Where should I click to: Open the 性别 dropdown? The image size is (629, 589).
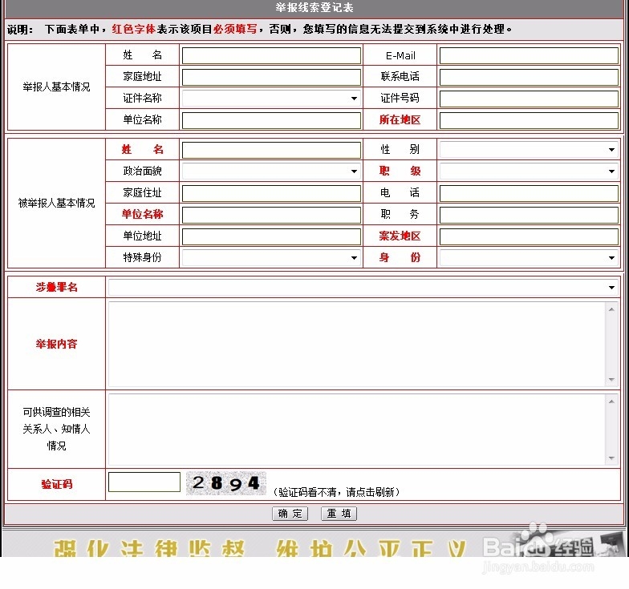point(529,150)
